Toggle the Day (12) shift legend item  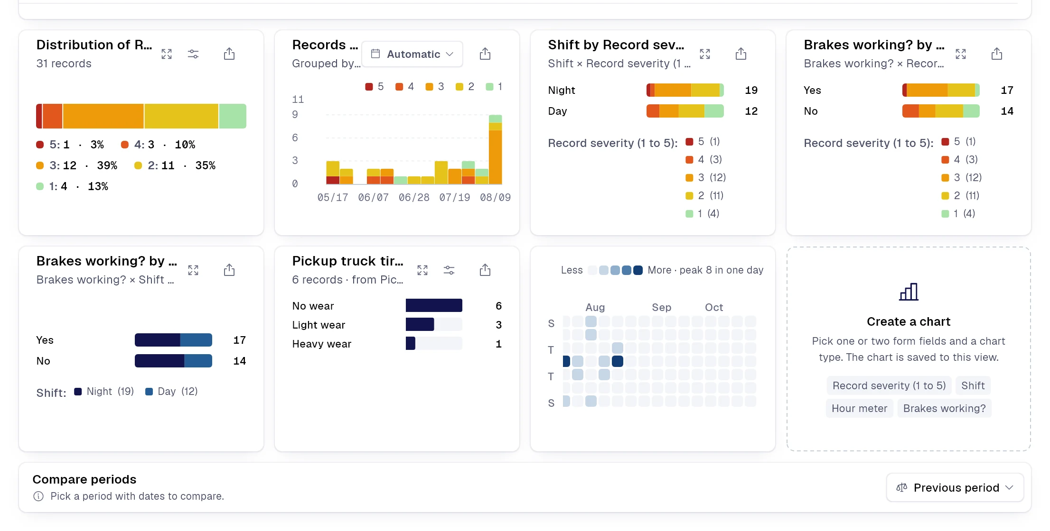click(x=171, y=392)
